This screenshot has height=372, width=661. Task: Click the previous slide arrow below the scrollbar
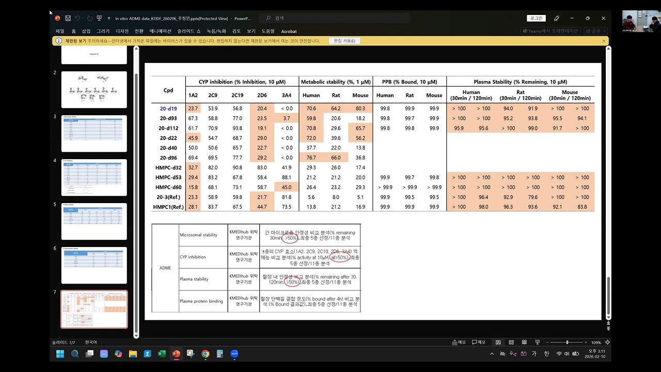[608, 323]
